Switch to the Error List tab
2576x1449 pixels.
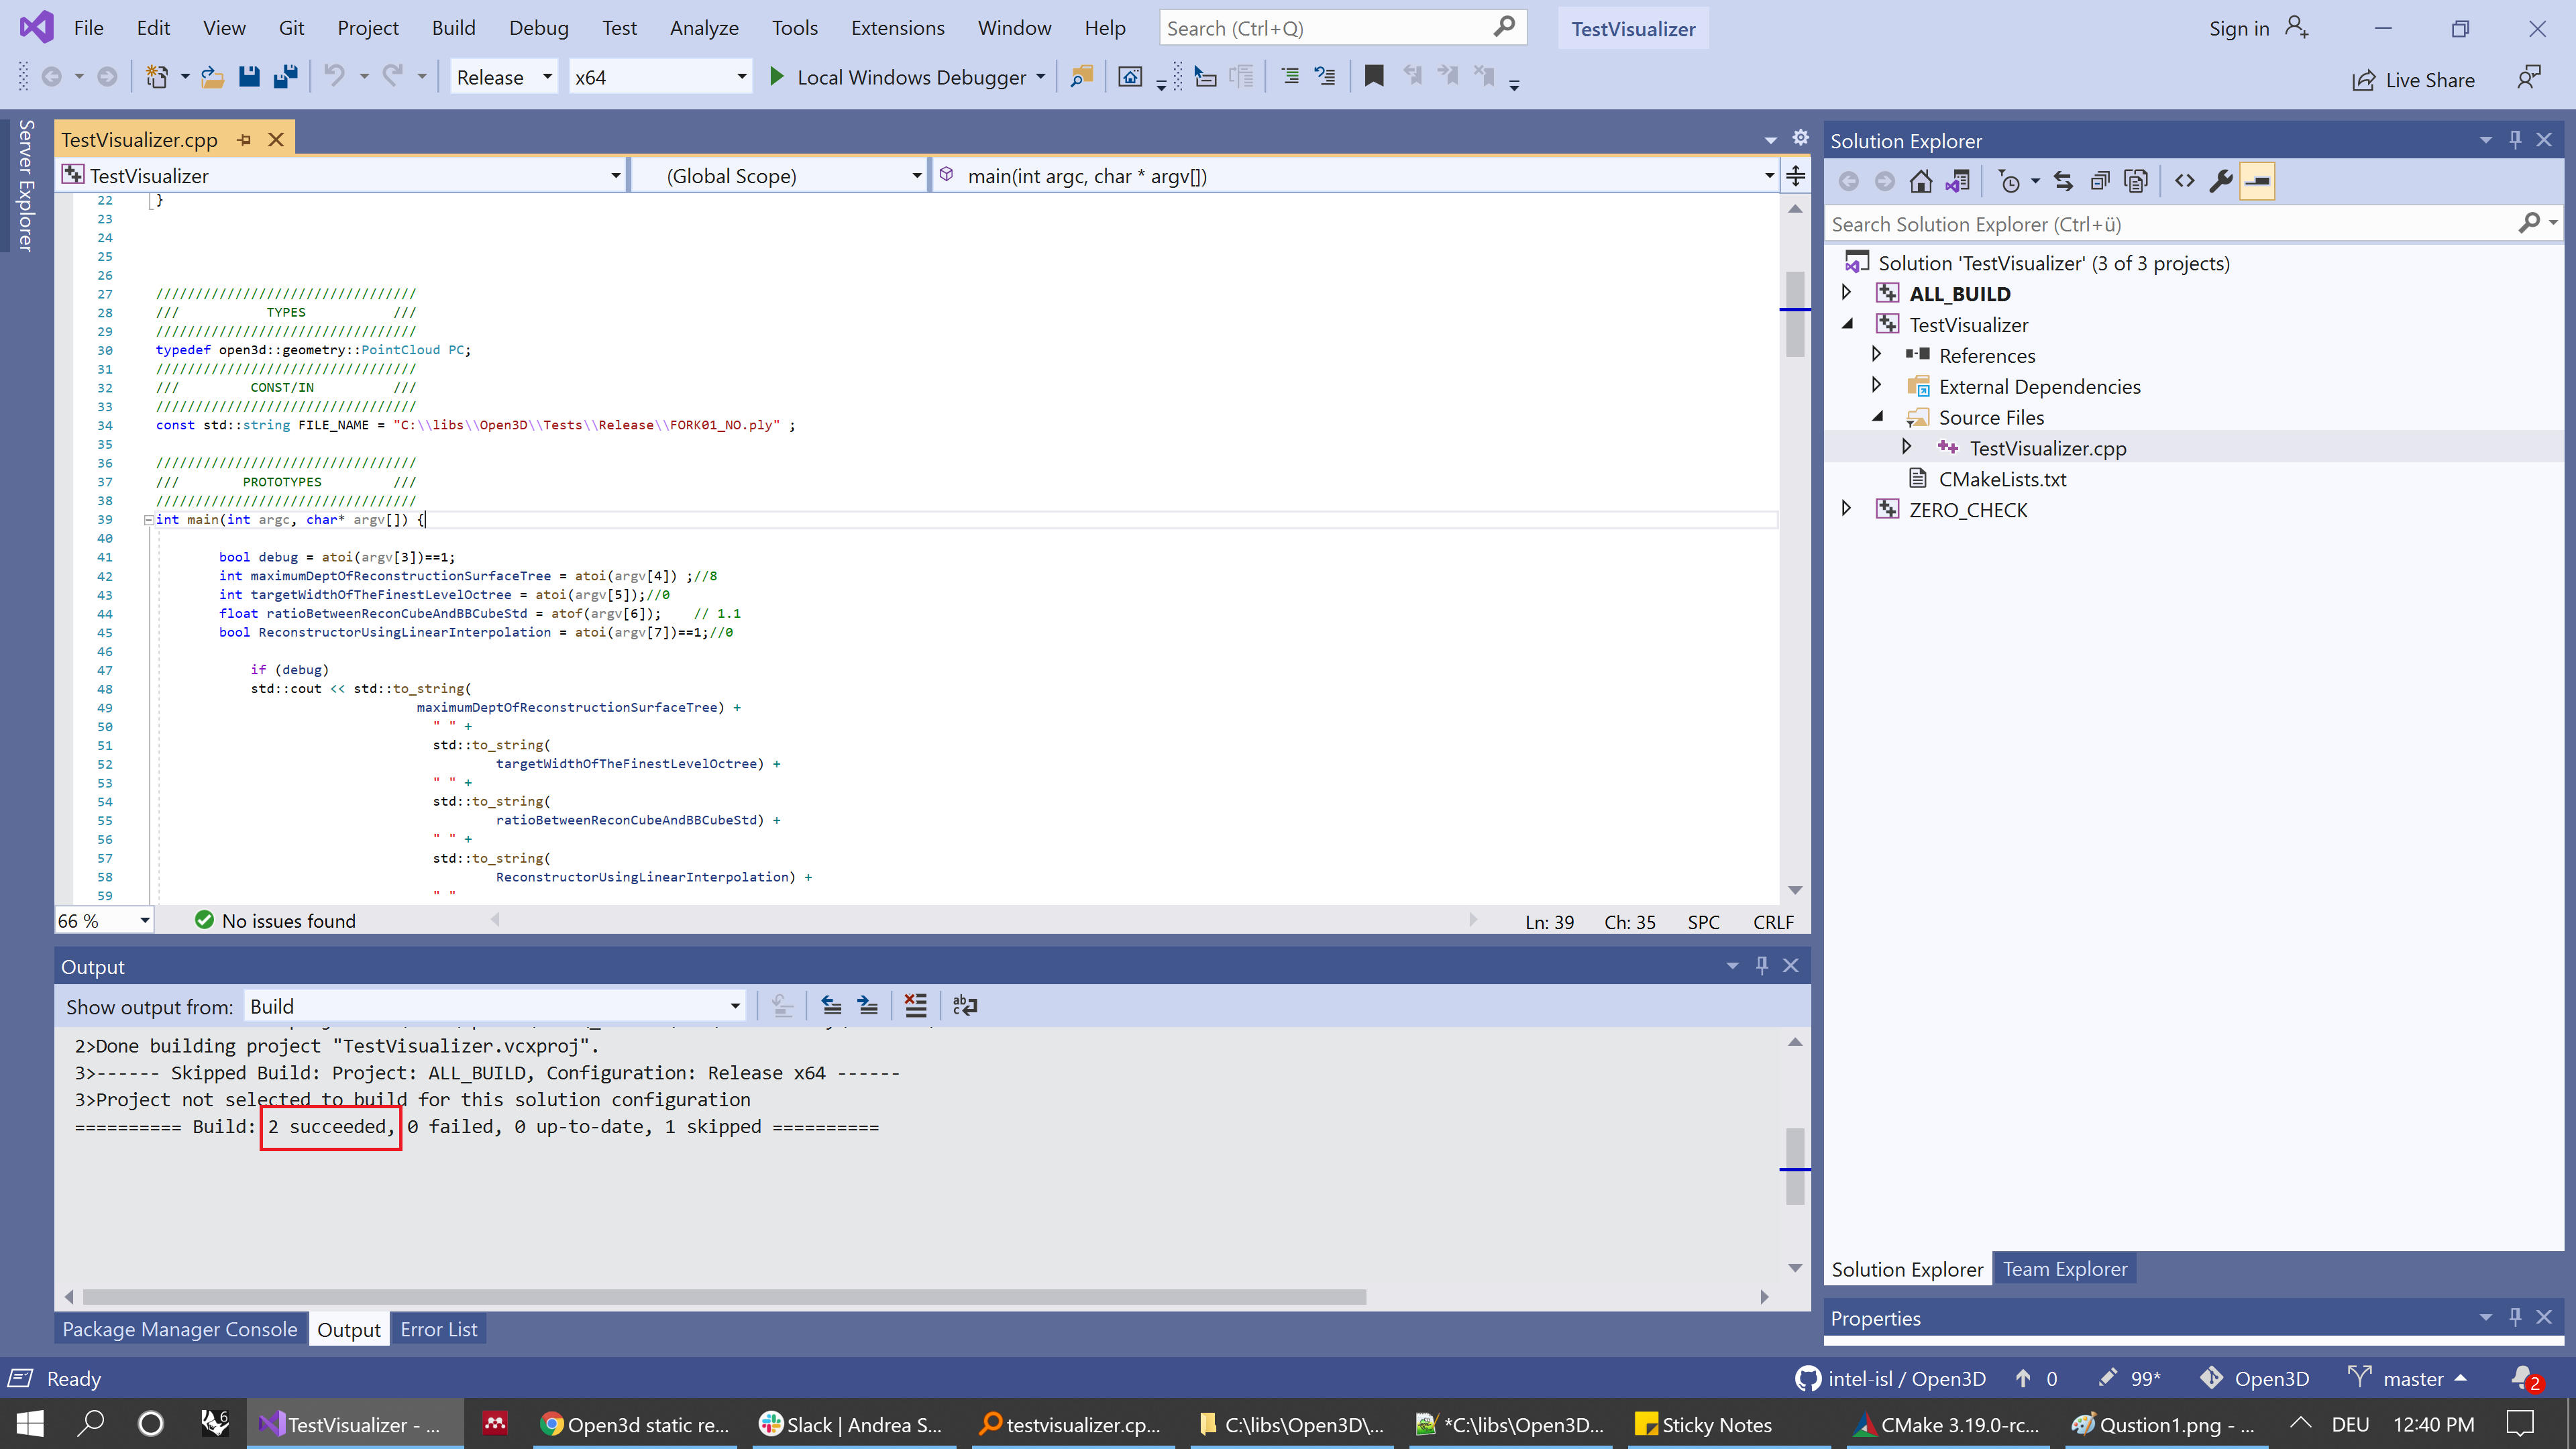coord(438,1329)
